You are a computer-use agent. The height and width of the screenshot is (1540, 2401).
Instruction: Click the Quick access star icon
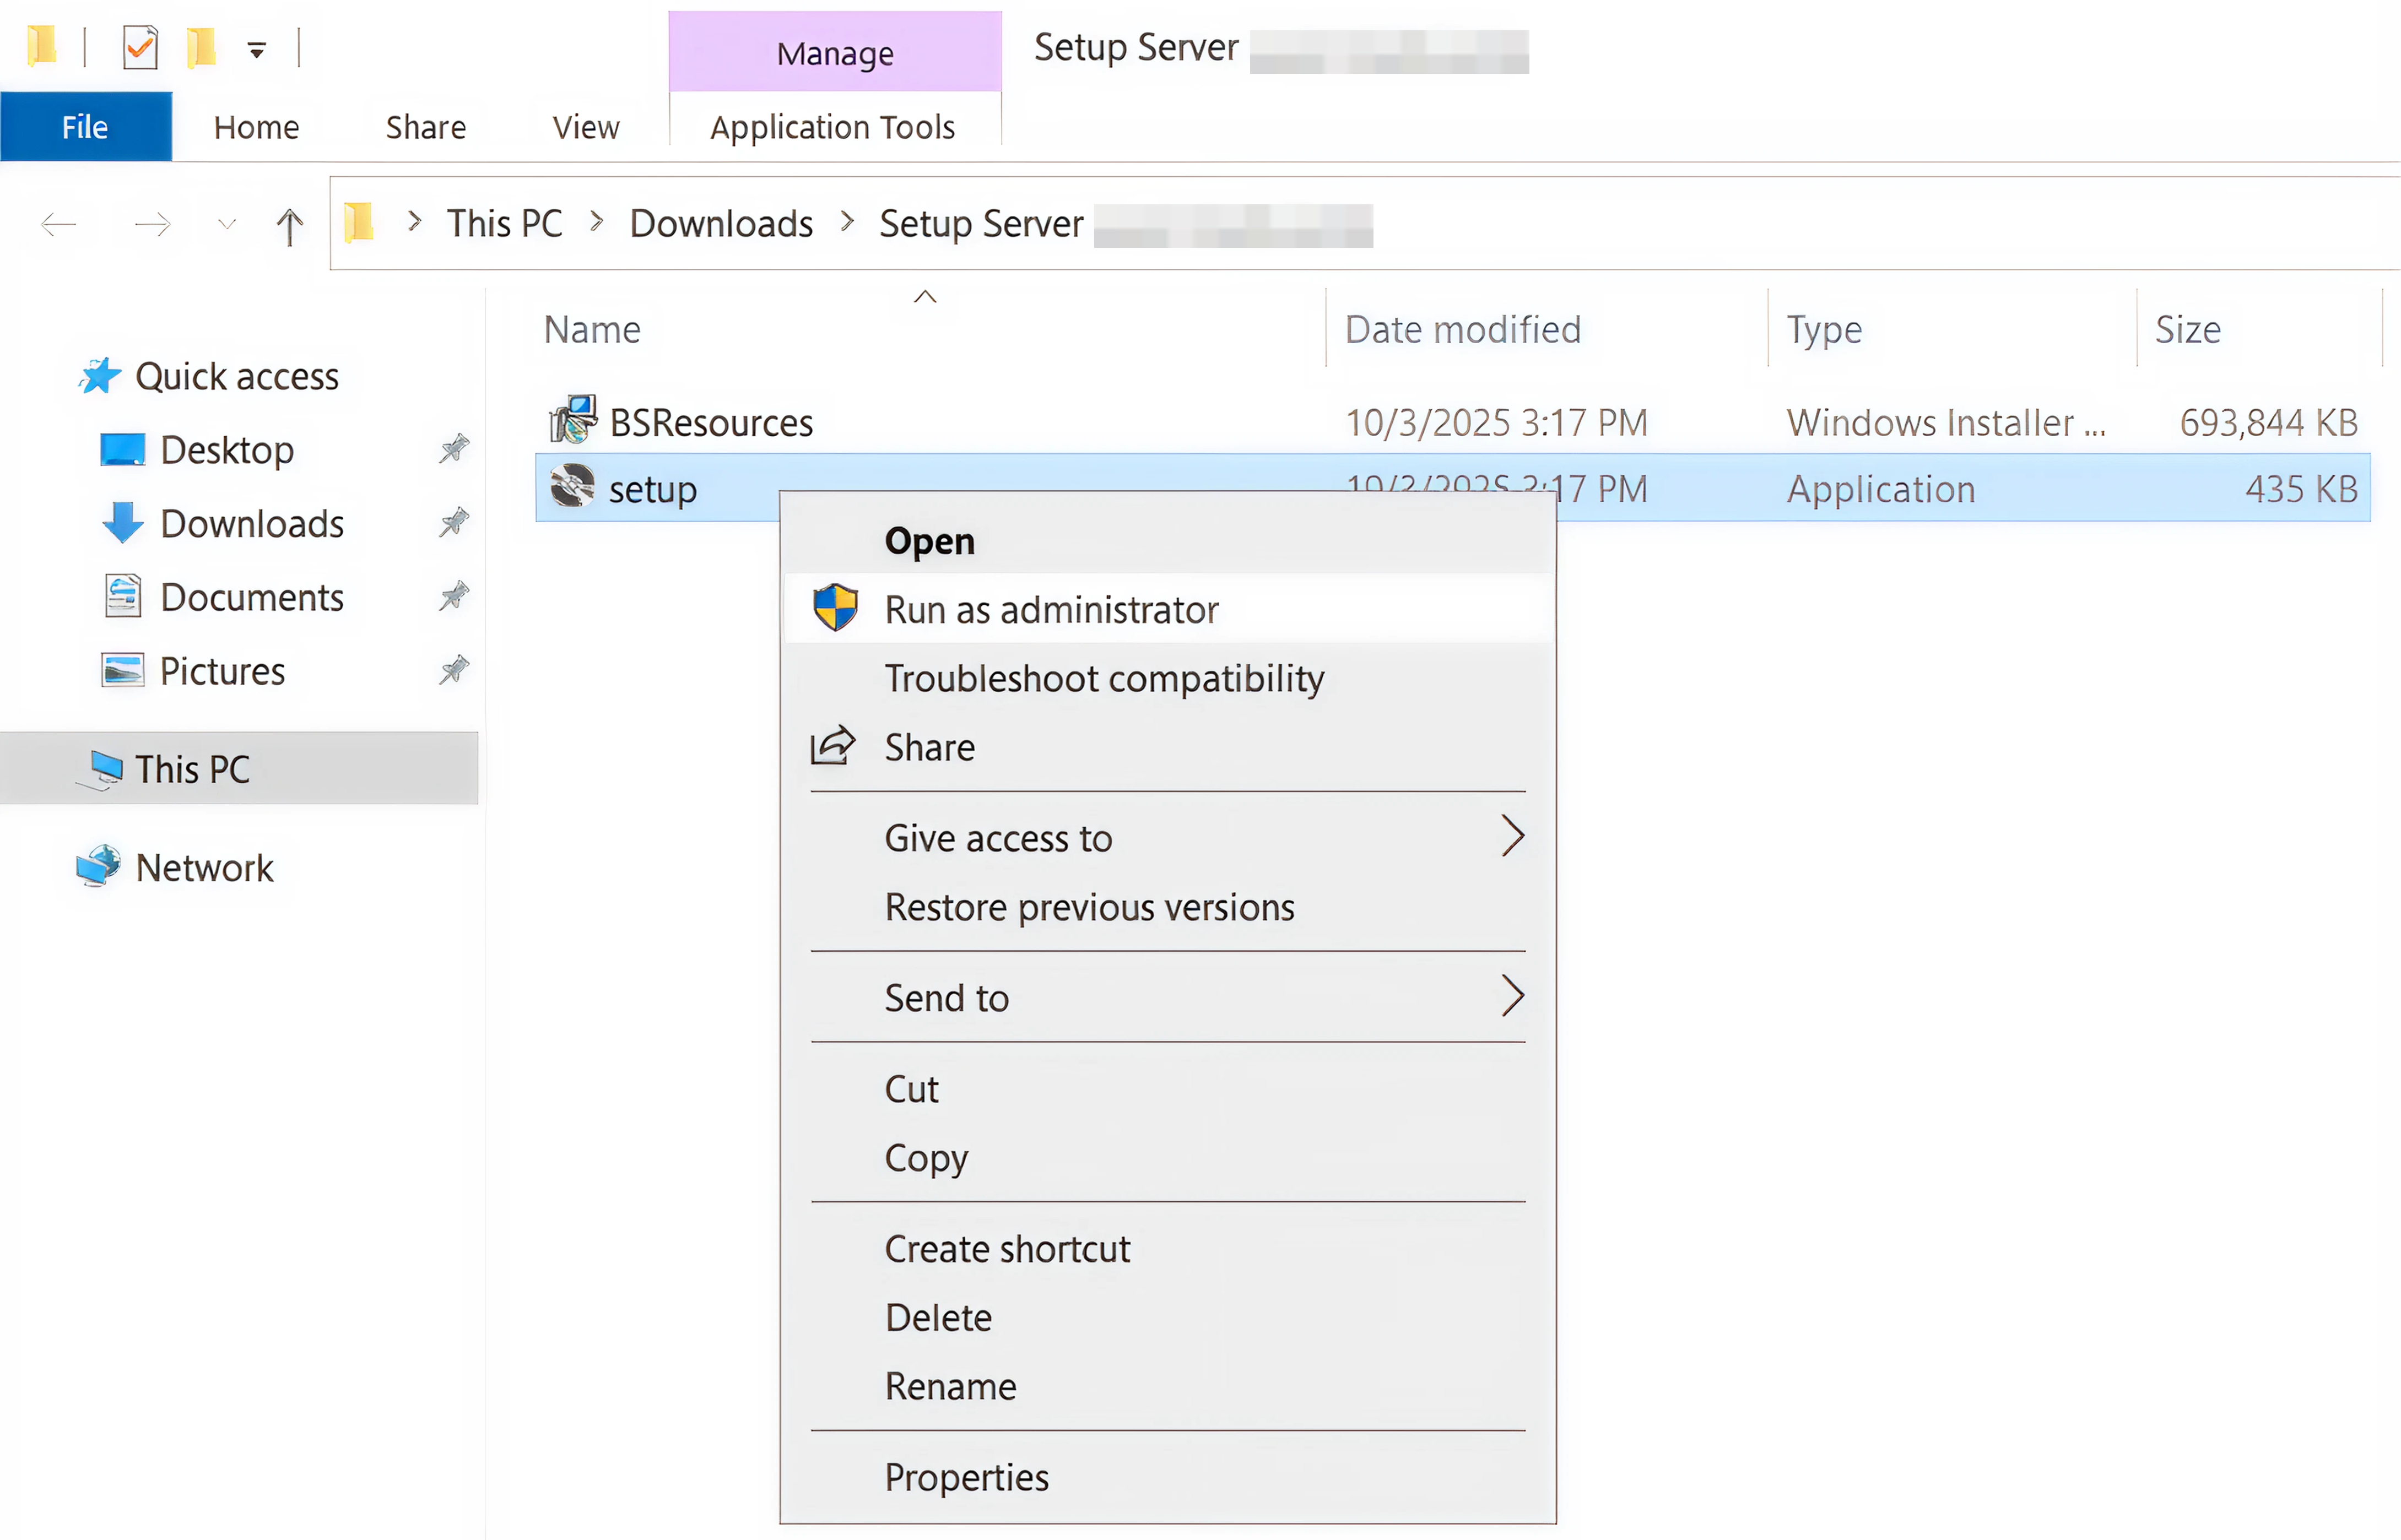pyautogui.click(x=100, y=376)
